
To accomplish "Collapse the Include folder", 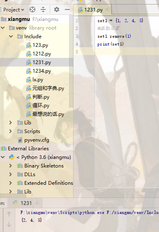I will (11, 37).
